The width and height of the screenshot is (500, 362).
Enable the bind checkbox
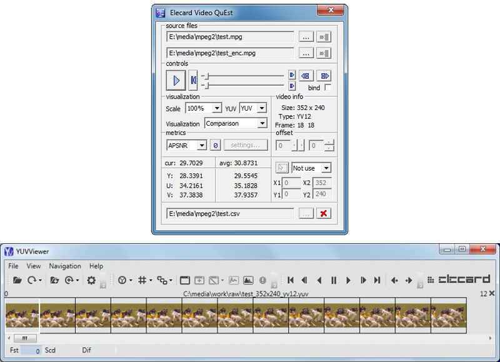[327, 88]
